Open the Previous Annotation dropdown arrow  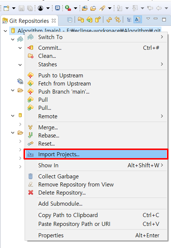pos(142,8)
